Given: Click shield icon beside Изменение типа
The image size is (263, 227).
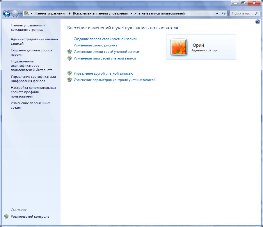Looking at the screenshot, I should [x=70, y=58].
